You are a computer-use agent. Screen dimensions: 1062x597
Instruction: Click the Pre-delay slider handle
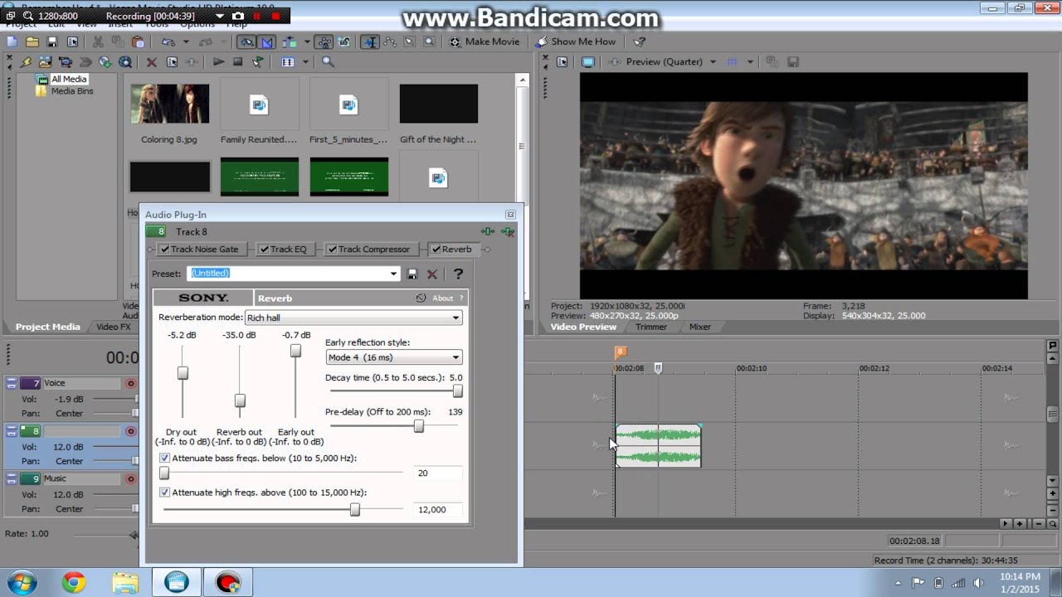419,426
